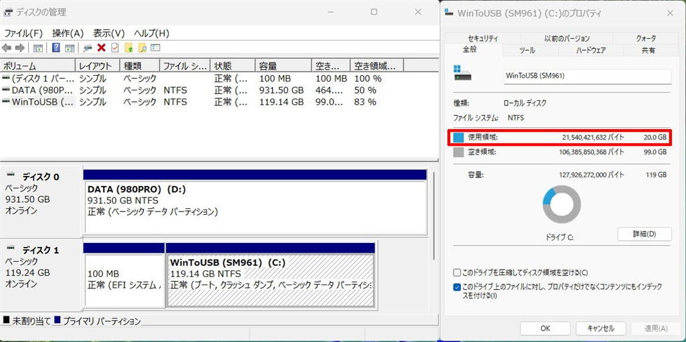Click the ディスク 1 label panel
This screenshot has height=342, width=686.
point(41,276)
